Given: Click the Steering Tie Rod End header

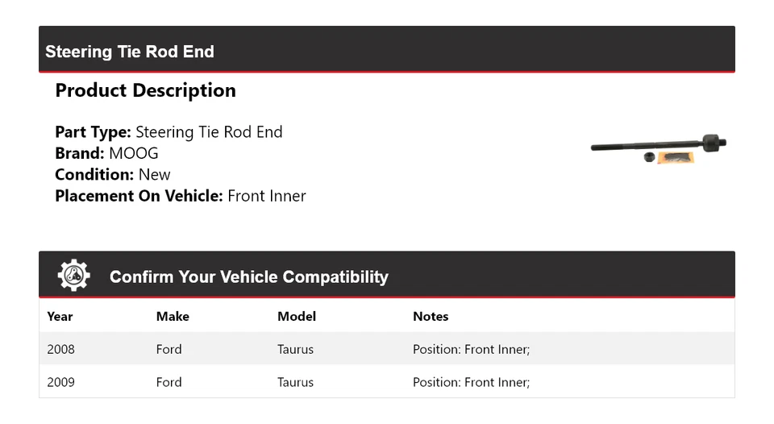Looking at the screenshot, I should (130, 52).
